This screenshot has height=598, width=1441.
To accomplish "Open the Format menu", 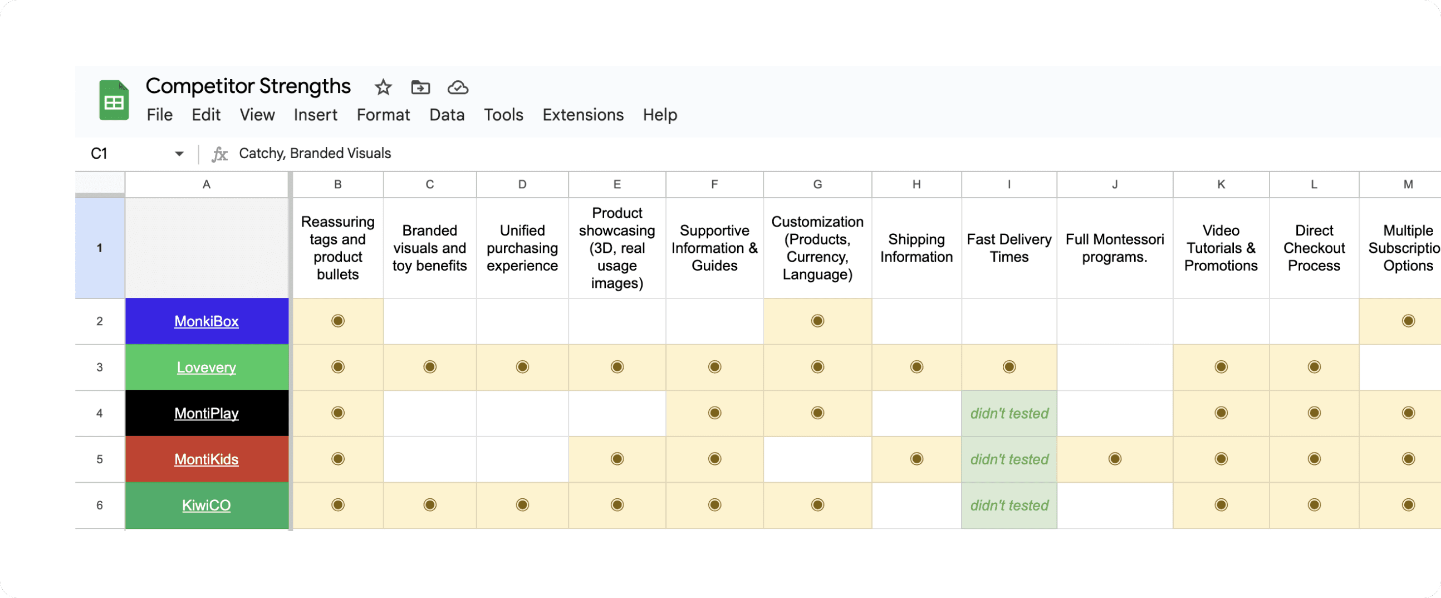I will tap(383, 115).
